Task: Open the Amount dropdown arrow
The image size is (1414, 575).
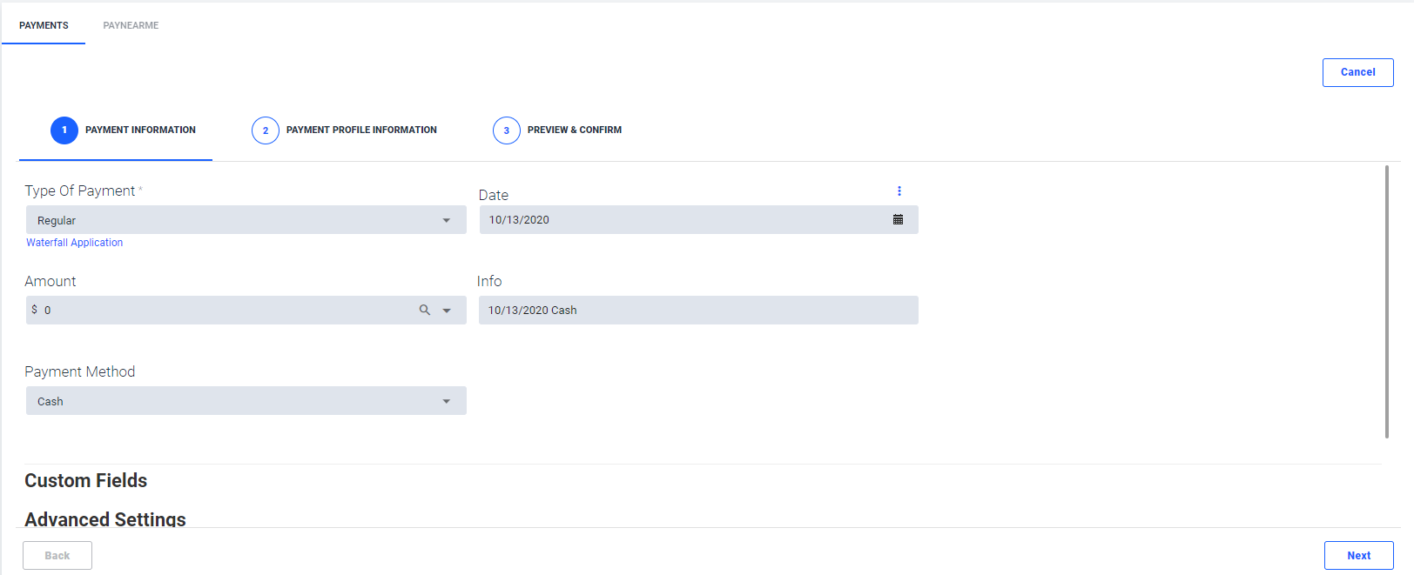Action: [447, 311]
